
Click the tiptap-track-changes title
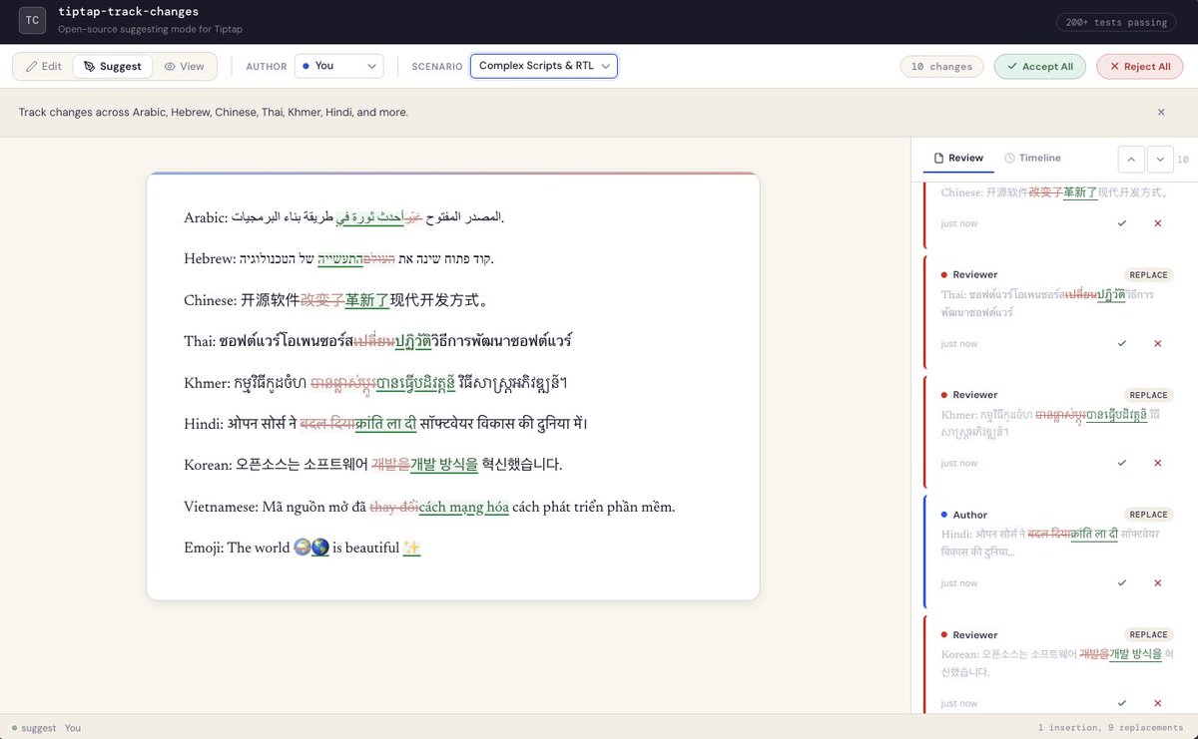tap(128, 12)
